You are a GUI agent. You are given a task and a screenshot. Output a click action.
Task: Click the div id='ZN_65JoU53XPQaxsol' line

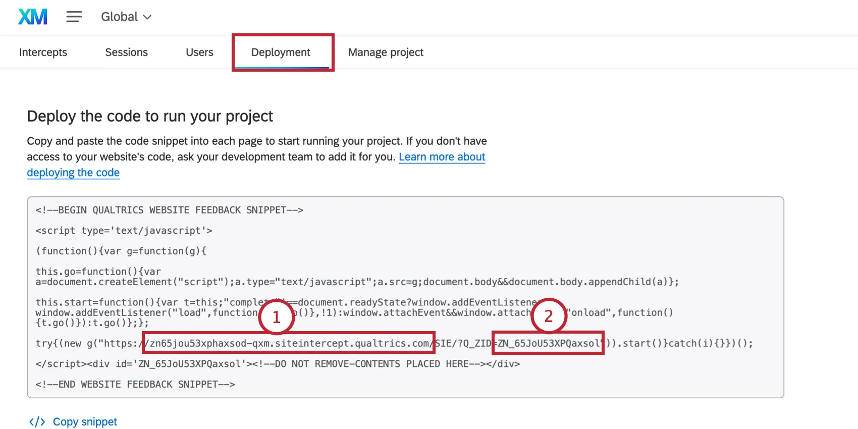coord(278,364)
